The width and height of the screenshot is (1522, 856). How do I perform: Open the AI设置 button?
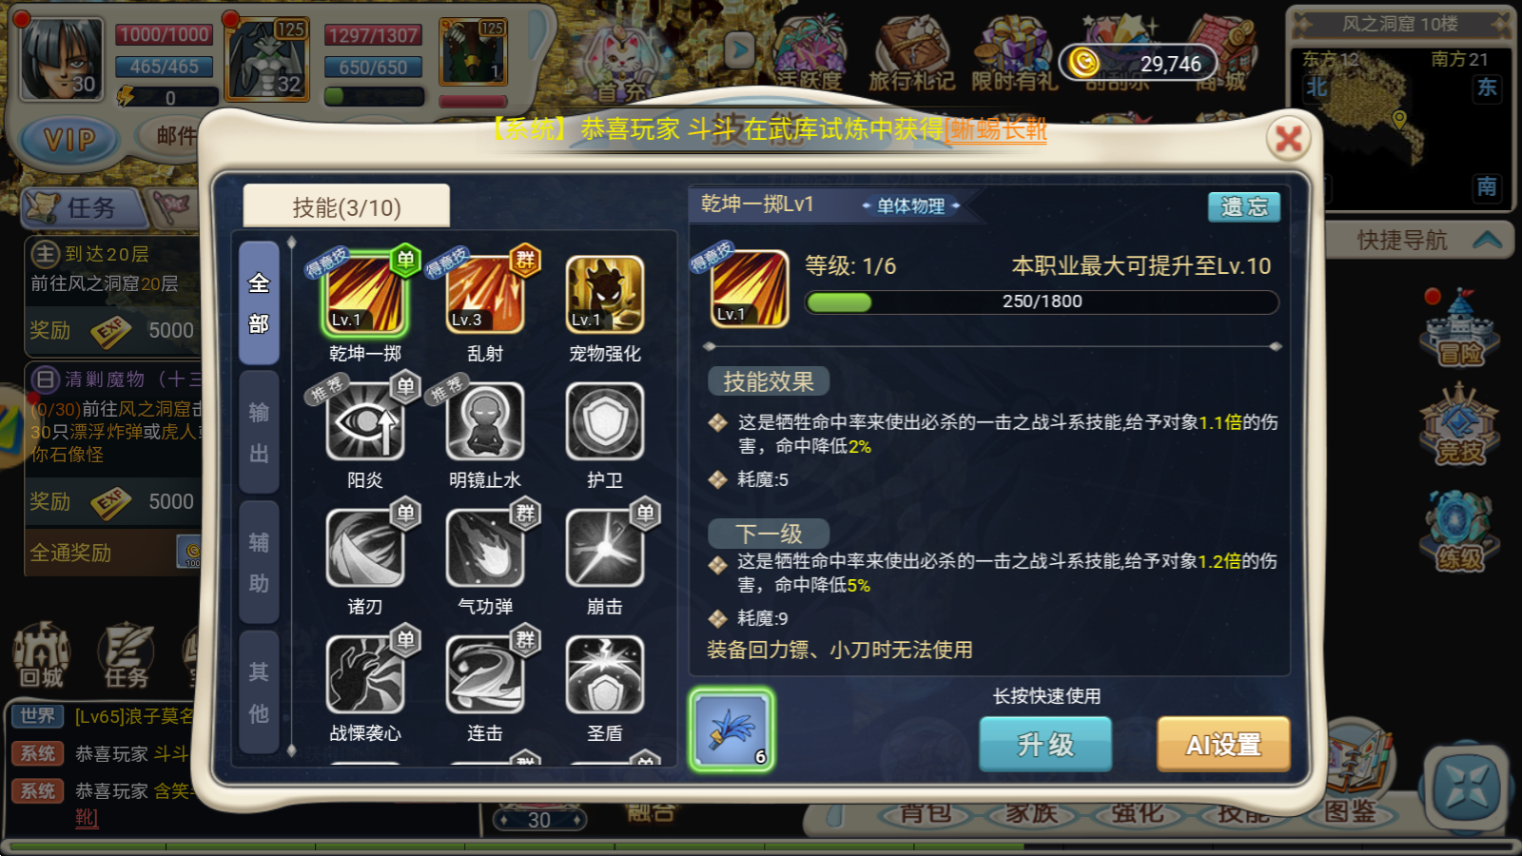click(1223, 744)
